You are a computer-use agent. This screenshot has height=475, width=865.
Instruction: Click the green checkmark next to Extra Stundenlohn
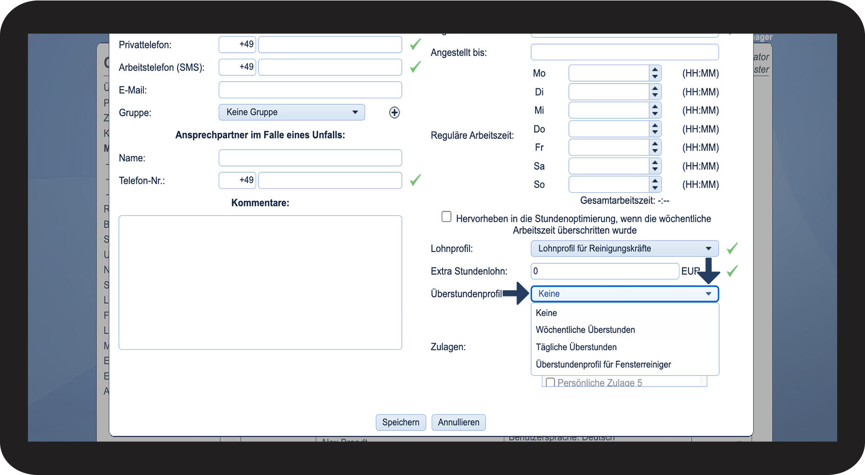coord(732,271)
